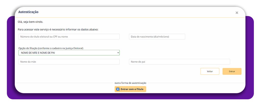Click the voter number or CPF input field
Image resolution: width=261 pixels, height=110 pixels.
tap(69, 37)
